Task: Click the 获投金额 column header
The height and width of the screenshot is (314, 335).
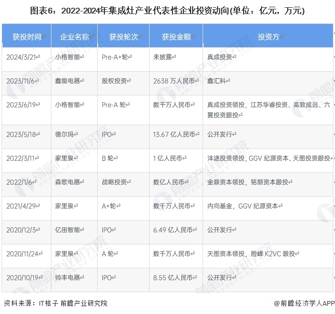Action: click(176, 36)
